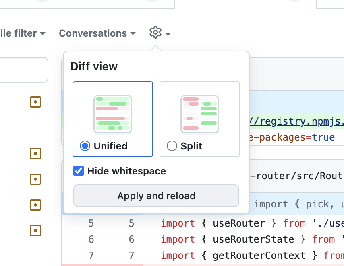This screenshot has height=266, width=344.
Task: Click left-column line number 5 in the diff
Action: [91, 223]
